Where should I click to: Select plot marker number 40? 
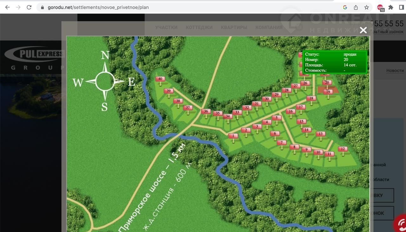160,79
